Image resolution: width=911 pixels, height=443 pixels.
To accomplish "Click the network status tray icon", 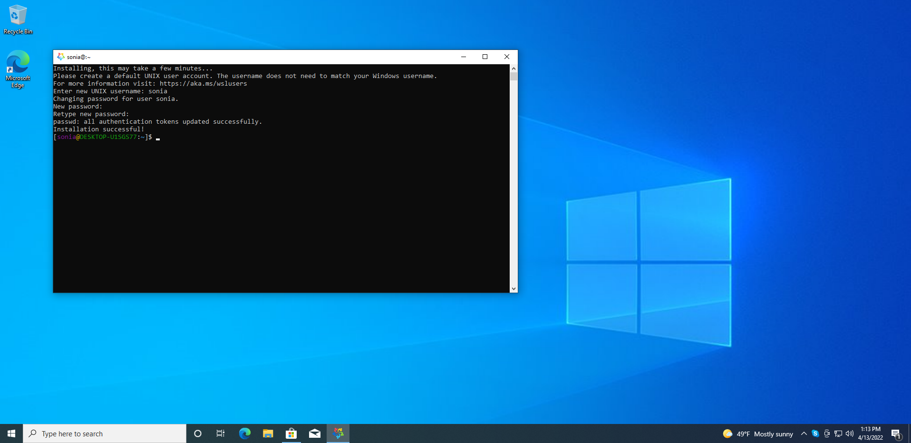I will (x=838, y=433).
